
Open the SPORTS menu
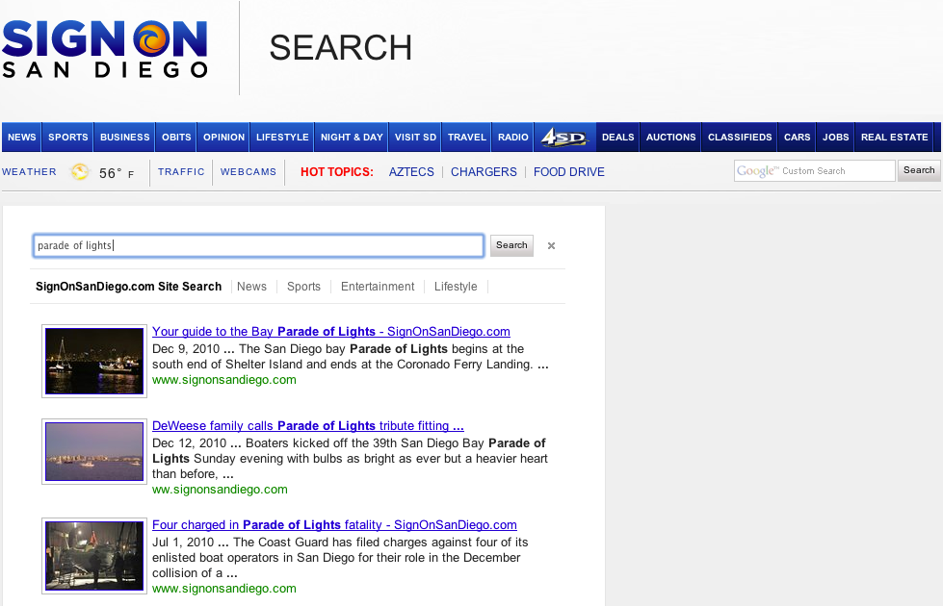click(68, 138)
